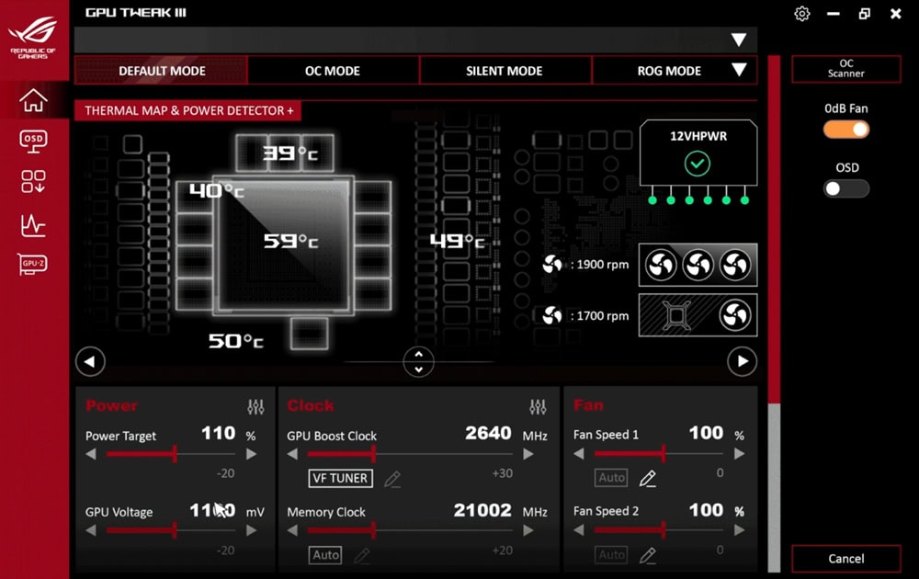This screenshot has height=579, width=919.
Task: Collapse the thermal map panel expander
Action: click(418, 361)
